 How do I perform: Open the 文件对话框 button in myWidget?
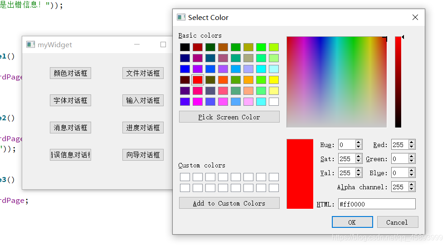(143, 74)
